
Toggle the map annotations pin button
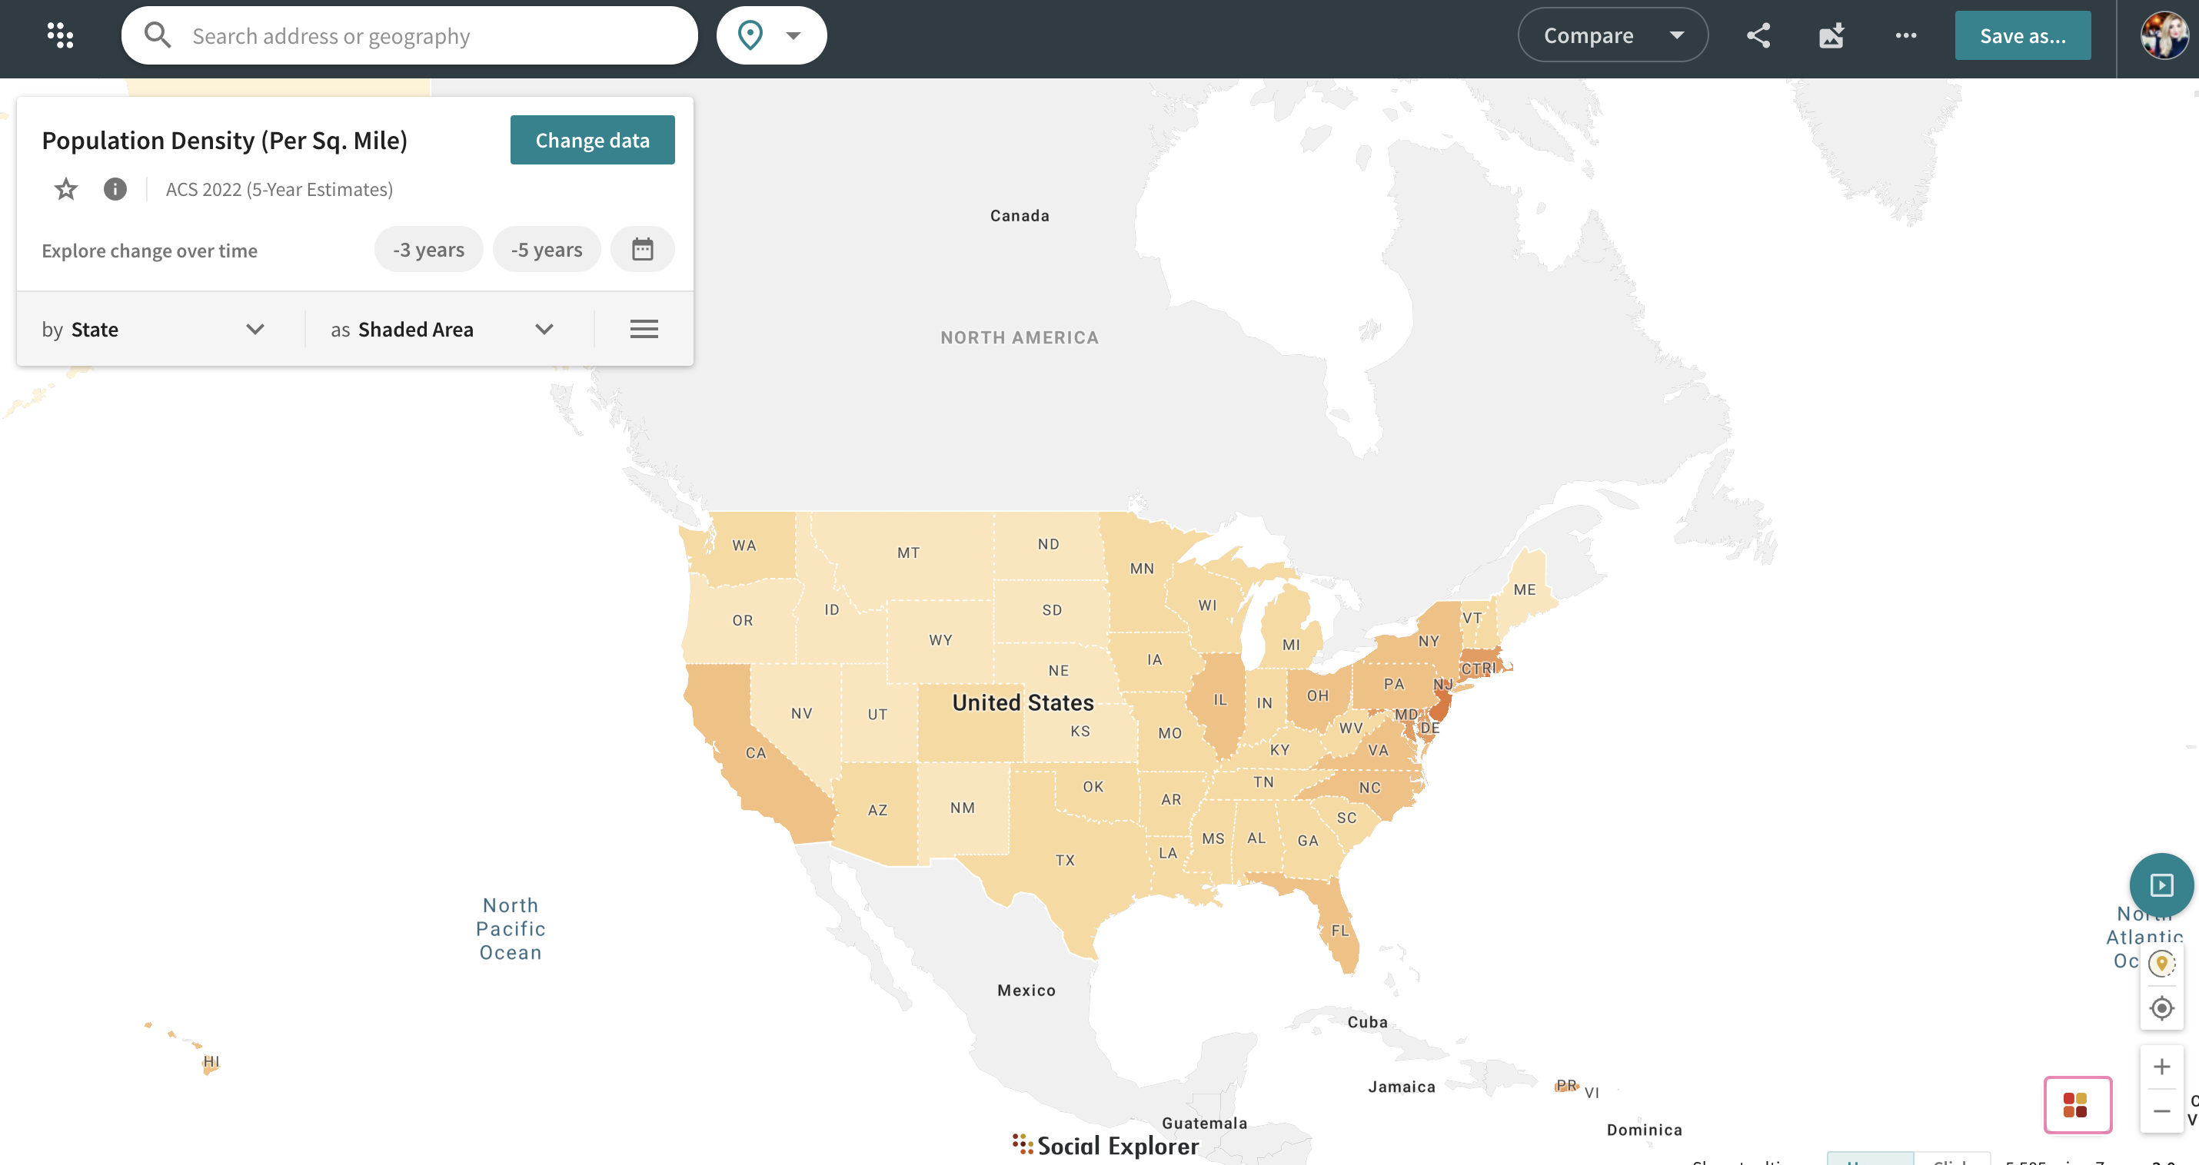point(2161,964)
